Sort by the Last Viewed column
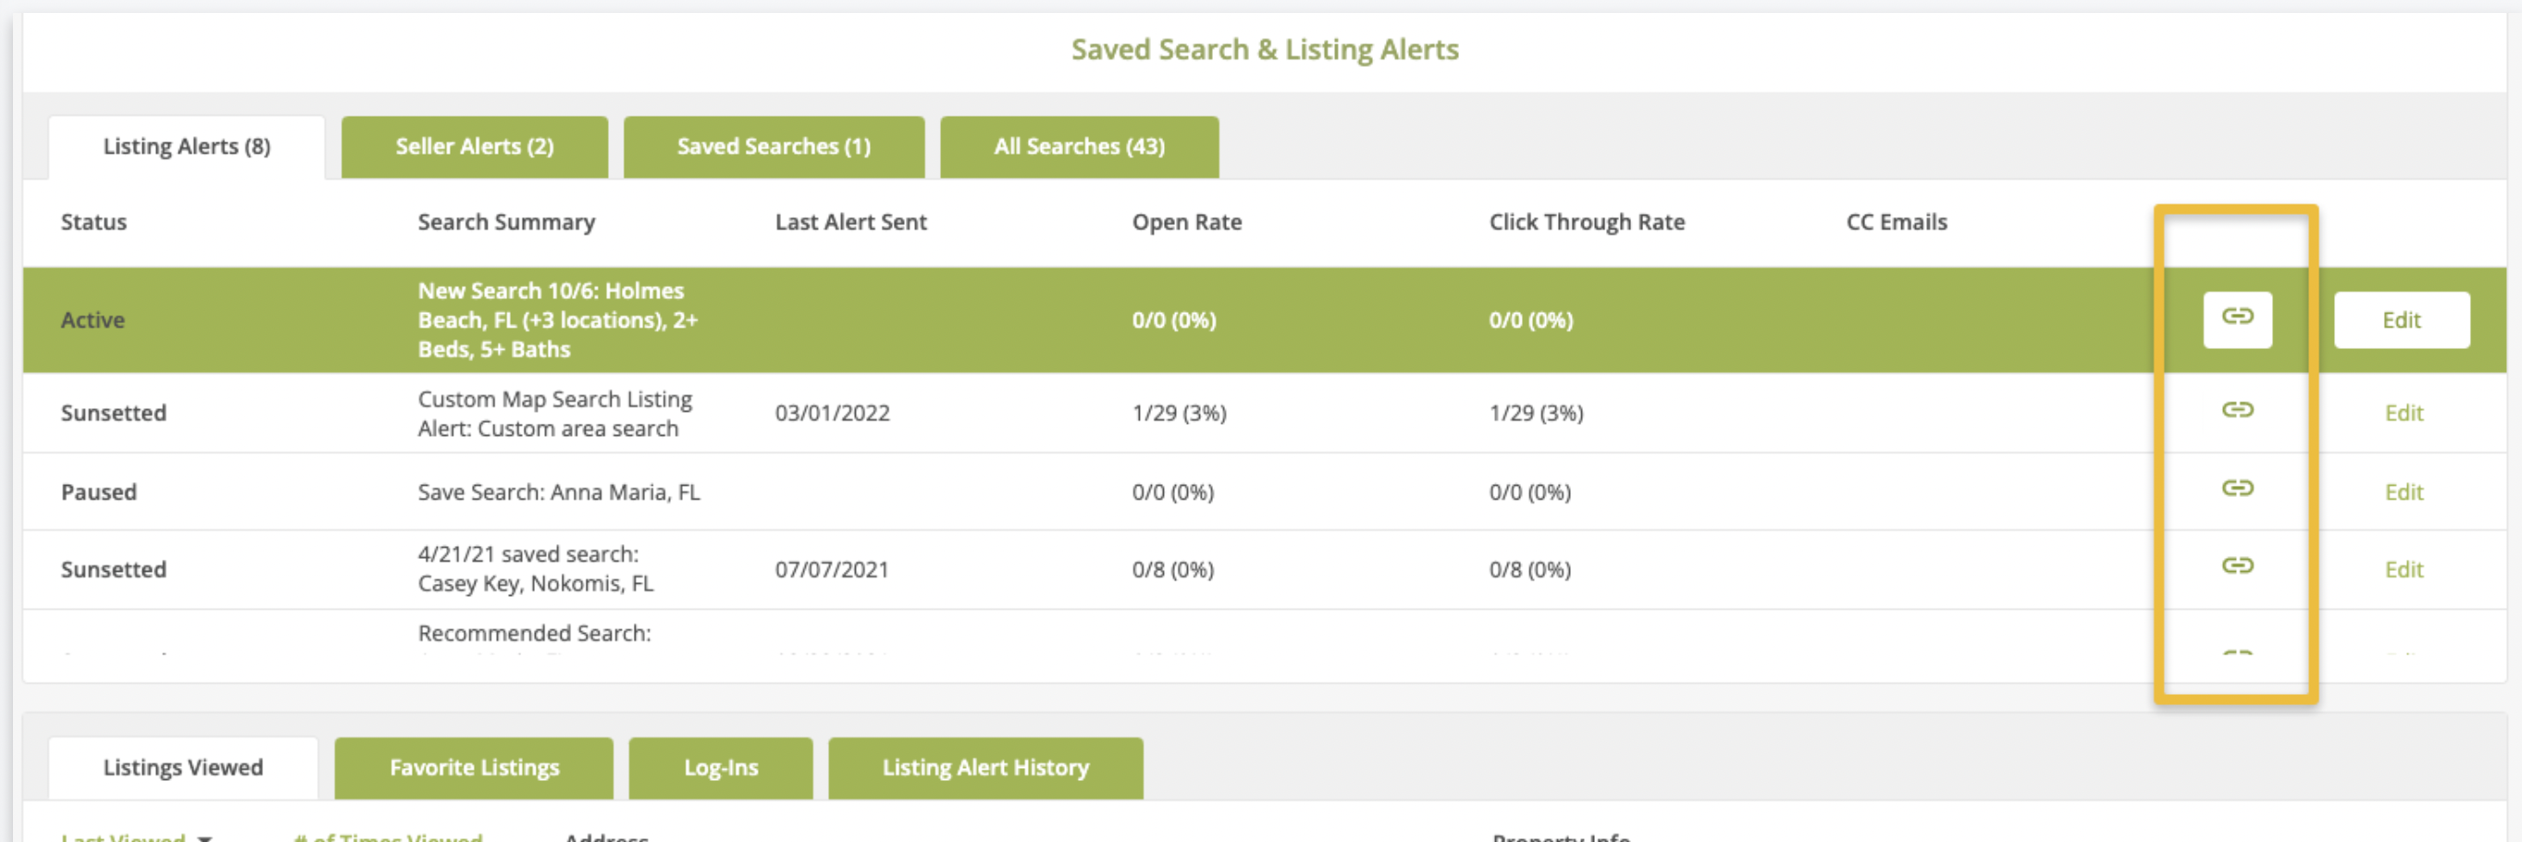This screenshot has width=2522, height=842. click(x=124, y=837)
